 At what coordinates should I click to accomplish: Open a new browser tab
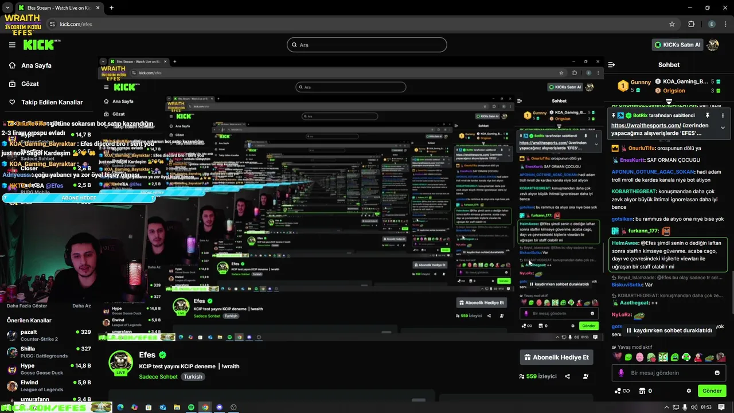click(x=111, y=7)
